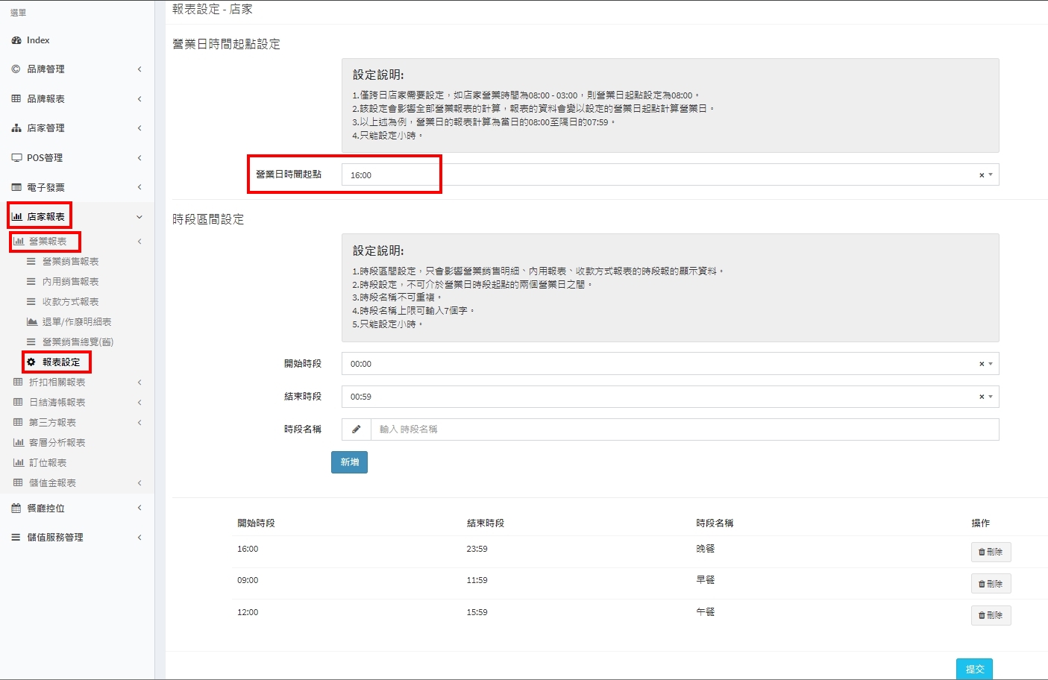Clear the 結束時段 selection with ×

pyautogui.click(x=982, y=397)
